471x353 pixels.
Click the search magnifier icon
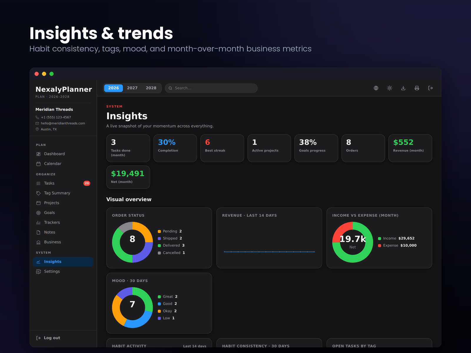(x=170, y=88)
